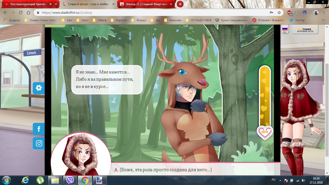This screenshot has height=185, width=329.
Task: Bookmark this page with star icon
Action: [279, 13]
